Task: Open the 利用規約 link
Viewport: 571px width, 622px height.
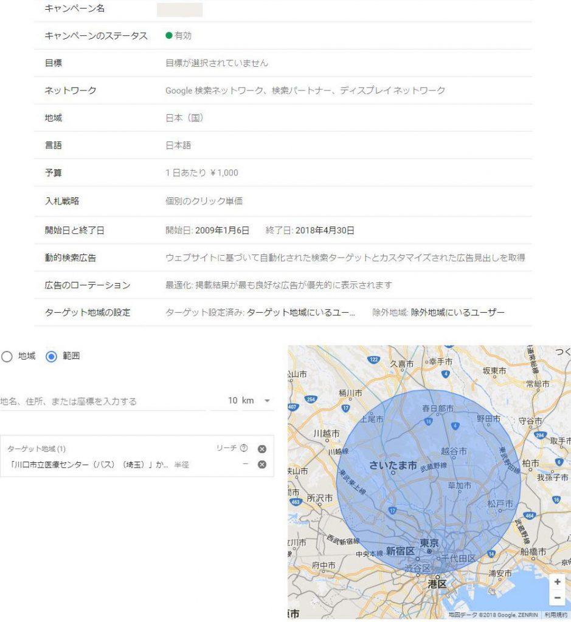Action: click(x=555, y=615)
